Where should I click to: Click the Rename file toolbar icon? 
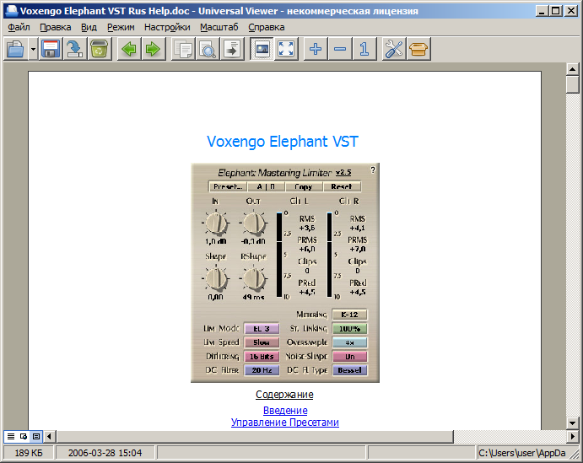75,49
